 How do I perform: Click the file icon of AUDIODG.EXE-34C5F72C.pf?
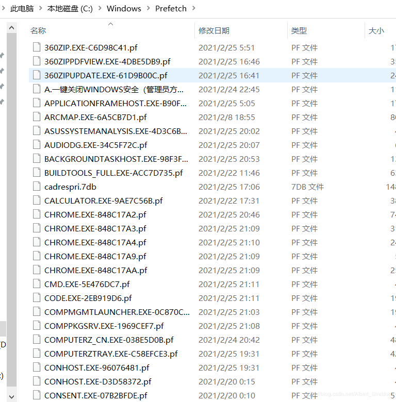pos(37,145)
